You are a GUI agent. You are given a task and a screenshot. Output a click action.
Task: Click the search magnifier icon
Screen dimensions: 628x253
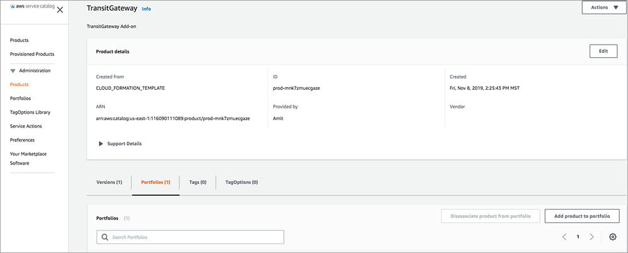coord(105,237)
